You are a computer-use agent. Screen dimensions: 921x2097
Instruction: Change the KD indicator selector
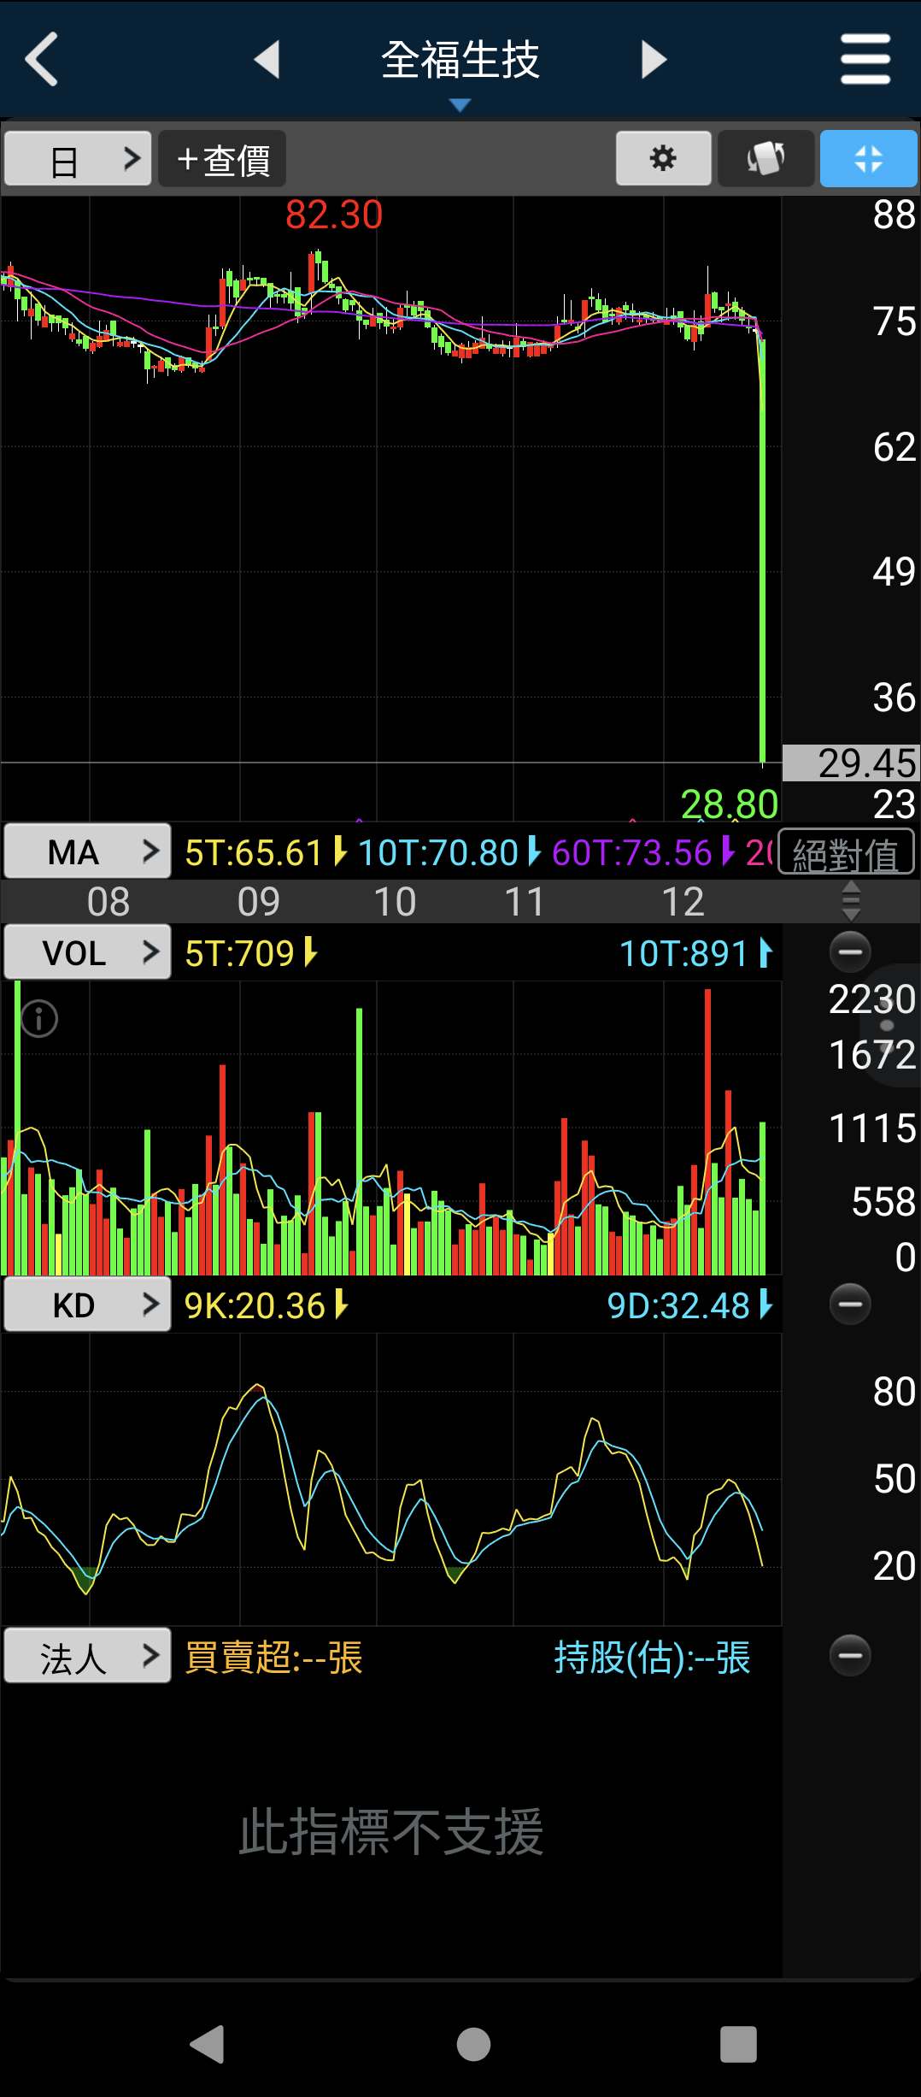[x=87, y=1305]
